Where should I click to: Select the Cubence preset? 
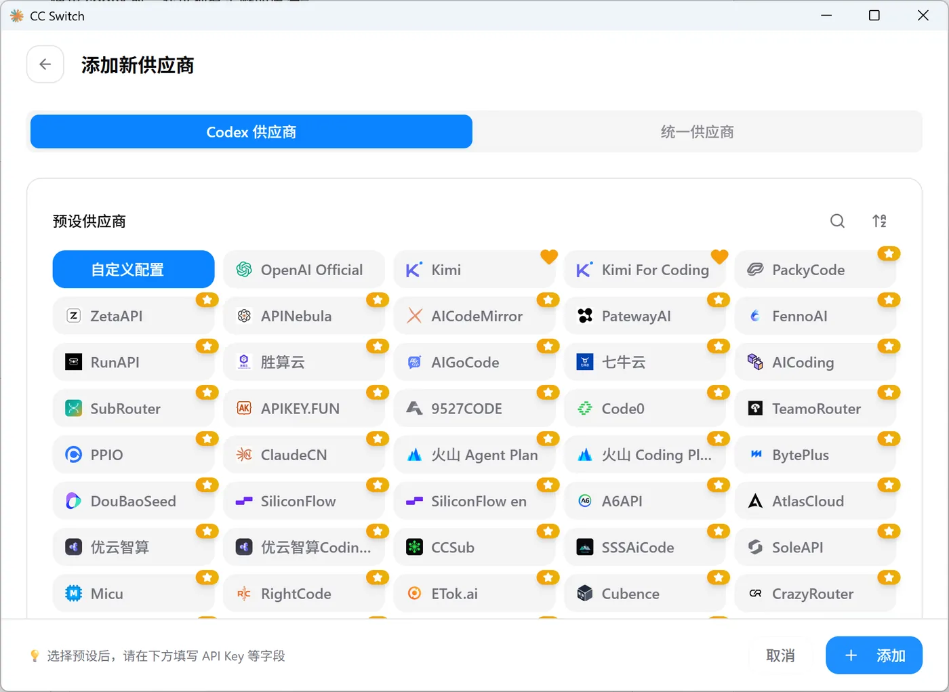pyautogui.click(x=645, y=594)
